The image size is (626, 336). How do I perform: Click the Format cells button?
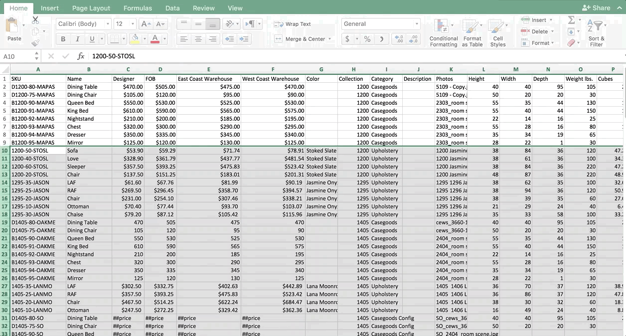[x=535, y=43]
